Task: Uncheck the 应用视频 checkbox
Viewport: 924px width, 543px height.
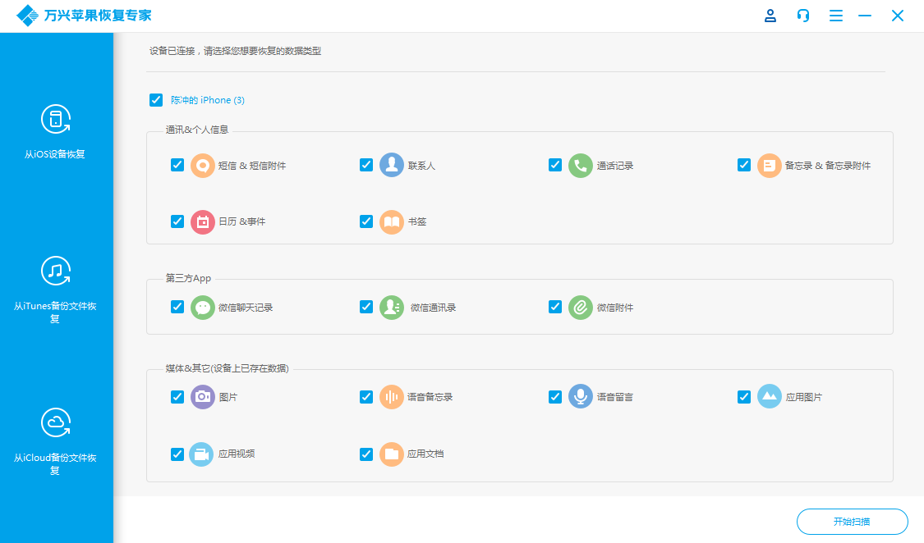Action: (x=177, y=454)
